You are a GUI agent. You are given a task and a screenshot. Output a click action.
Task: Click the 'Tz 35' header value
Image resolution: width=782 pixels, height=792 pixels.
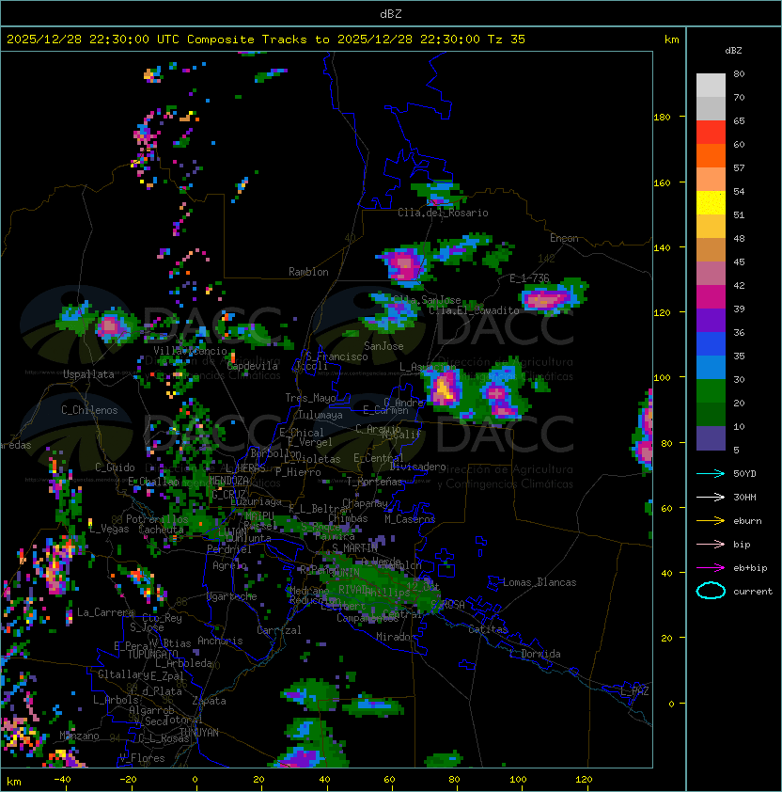point(507,39)
